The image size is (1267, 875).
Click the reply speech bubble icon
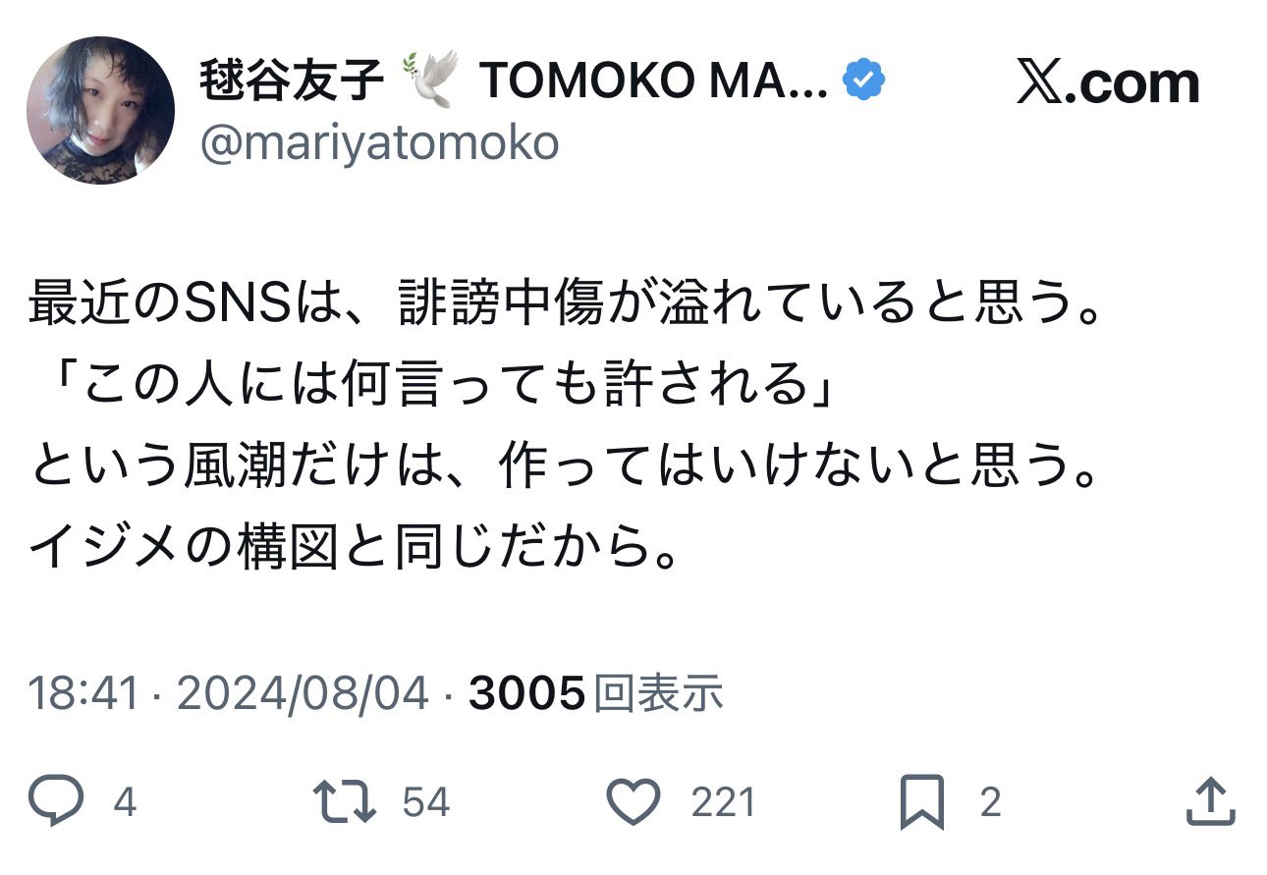click(x=55, y=802)
